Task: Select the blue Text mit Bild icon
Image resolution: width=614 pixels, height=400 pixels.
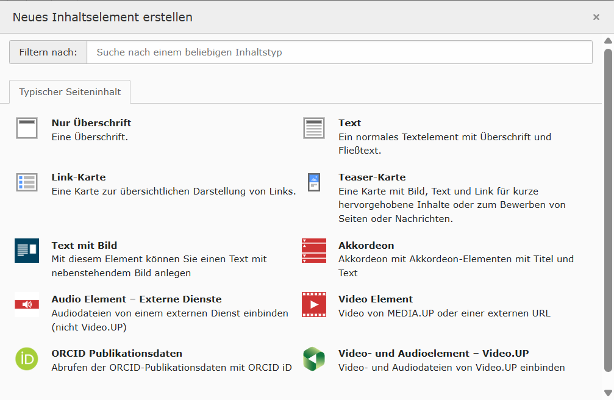Action: pyautogui.click(x=26, y=250)
